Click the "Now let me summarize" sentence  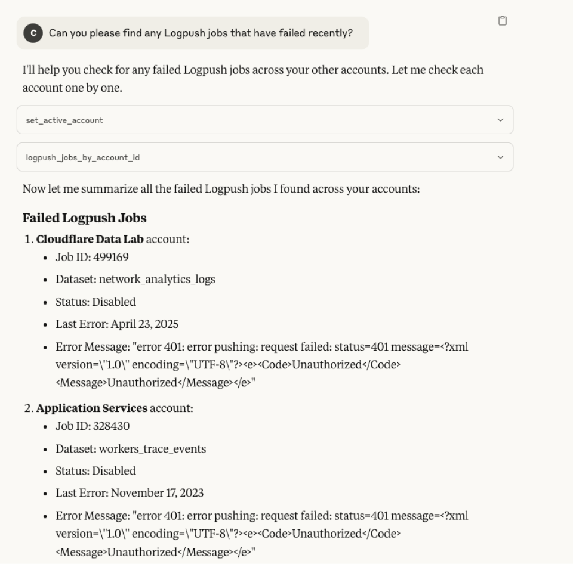(x=221, y=190)
